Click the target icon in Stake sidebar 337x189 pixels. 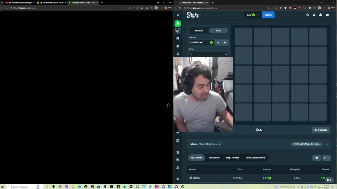178,31
